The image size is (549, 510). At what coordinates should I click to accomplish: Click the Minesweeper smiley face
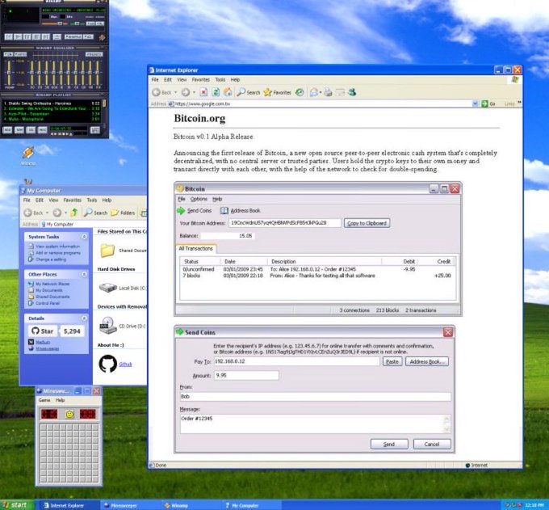click(69, 415)
